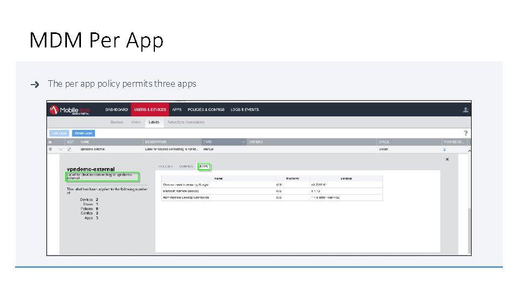
Task: Switch to the POLICIES detail tab
Action: tap(166, 167)
